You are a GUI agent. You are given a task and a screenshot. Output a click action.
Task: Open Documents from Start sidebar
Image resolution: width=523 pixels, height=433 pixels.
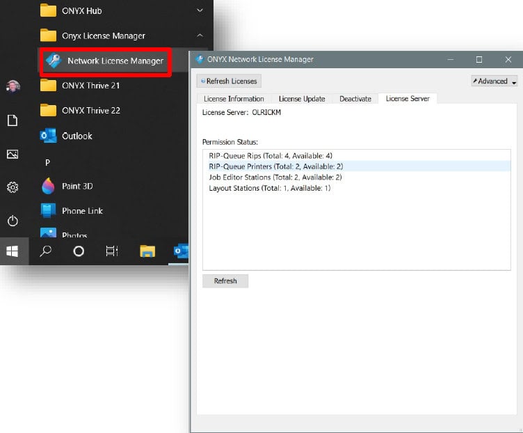tap(13, 120)
